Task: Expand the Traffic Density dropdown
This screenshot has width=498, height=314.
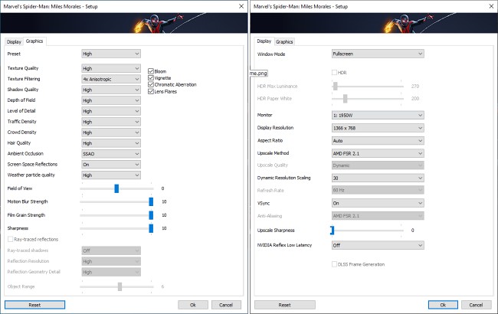Action: (x=111, y=122)
